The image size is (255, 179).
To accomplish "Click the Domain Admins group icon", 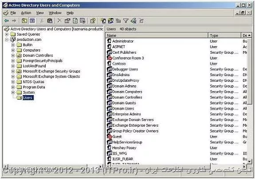I will click(109, 86).
